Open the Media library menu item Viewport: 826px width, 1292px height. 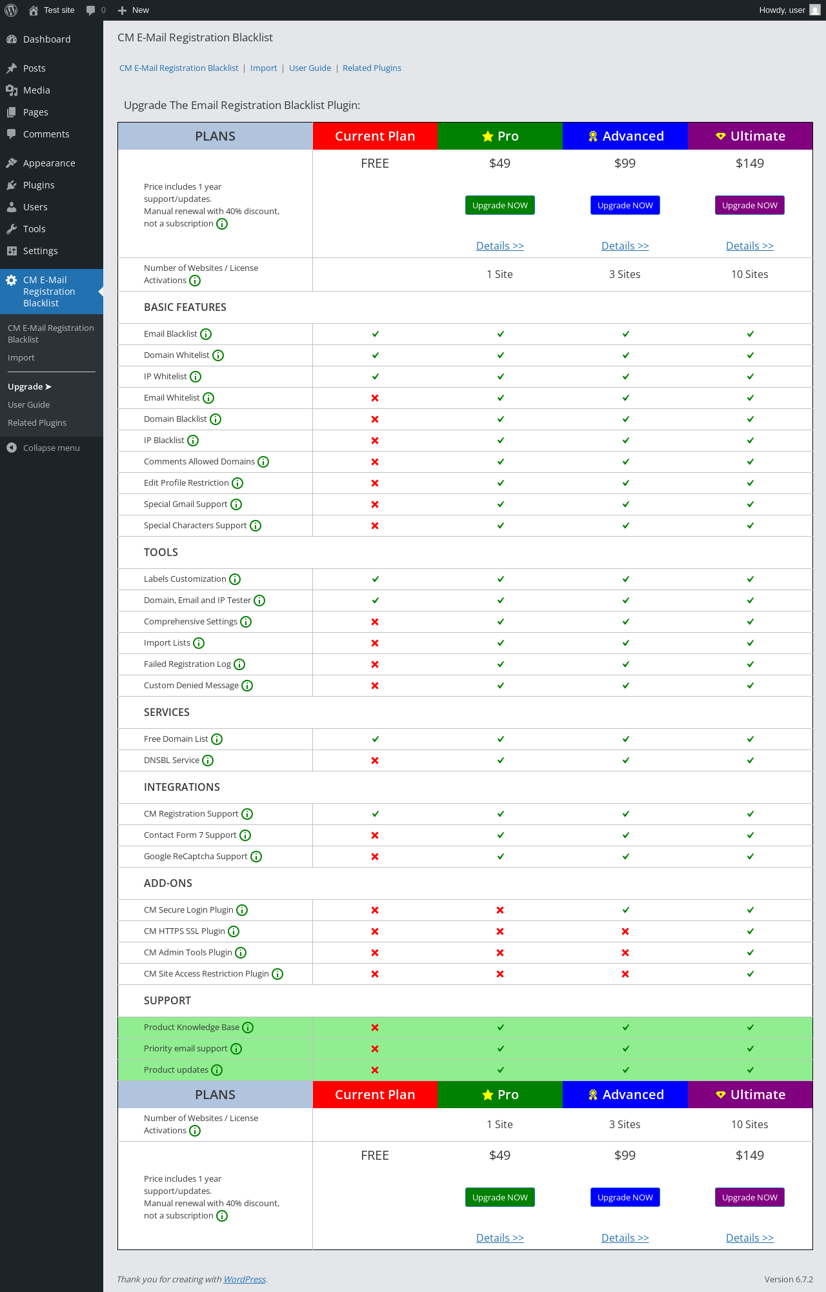point(52,90)
